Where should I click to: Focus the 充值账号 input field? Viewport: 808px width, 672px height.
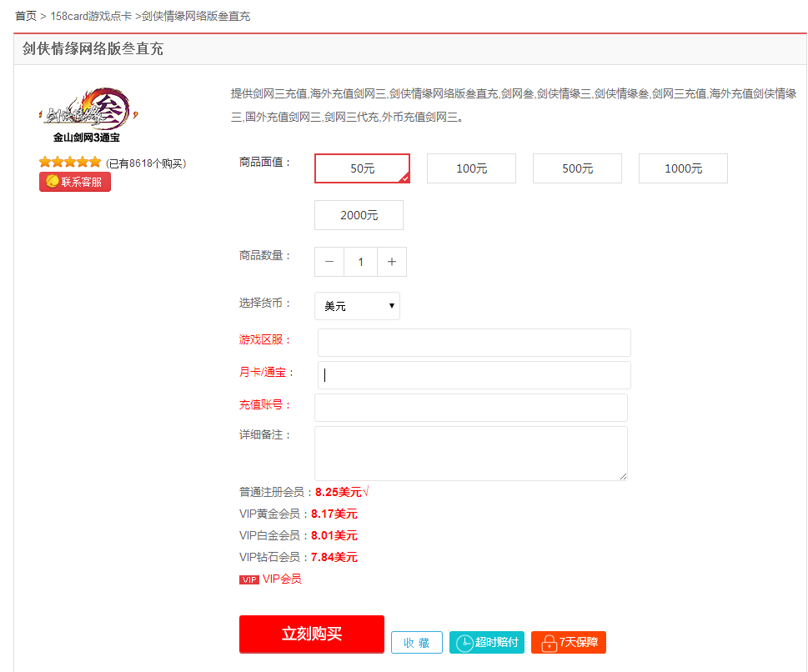coord(471,408)
